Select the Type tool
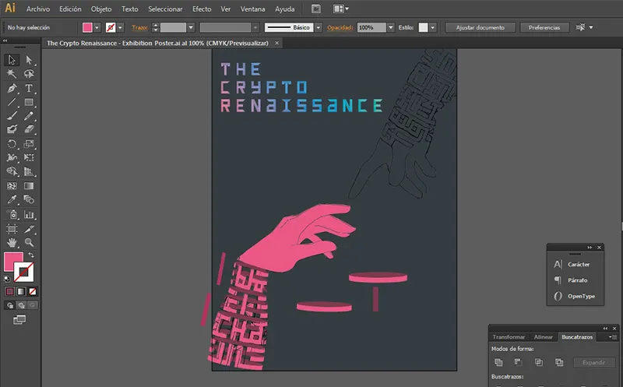This screenshot has height=387, width=623. coord(29,88)
